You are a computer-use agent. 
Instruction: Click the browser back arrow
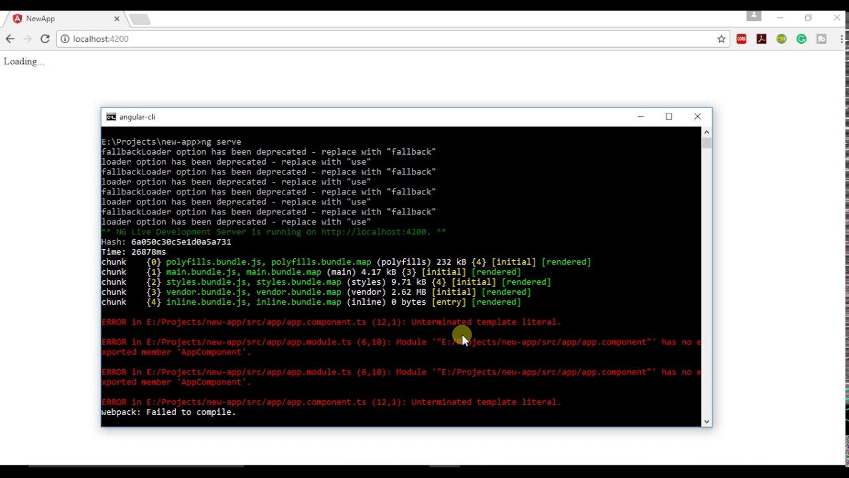pos(10,39)
